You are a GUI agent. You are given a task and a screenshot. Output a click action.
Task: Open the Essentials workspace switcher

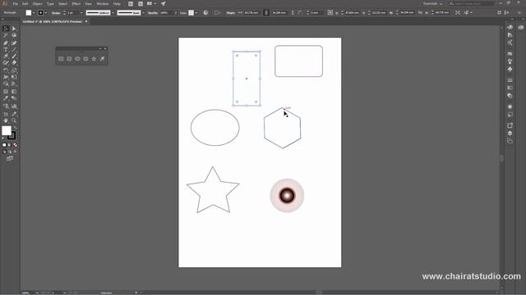(432, 3)
